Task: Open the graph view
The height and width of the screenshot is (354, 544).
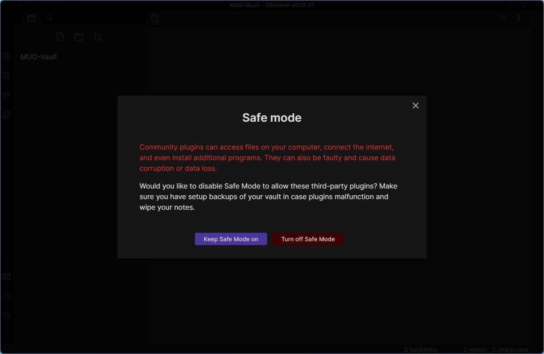Action: [6, 76]
